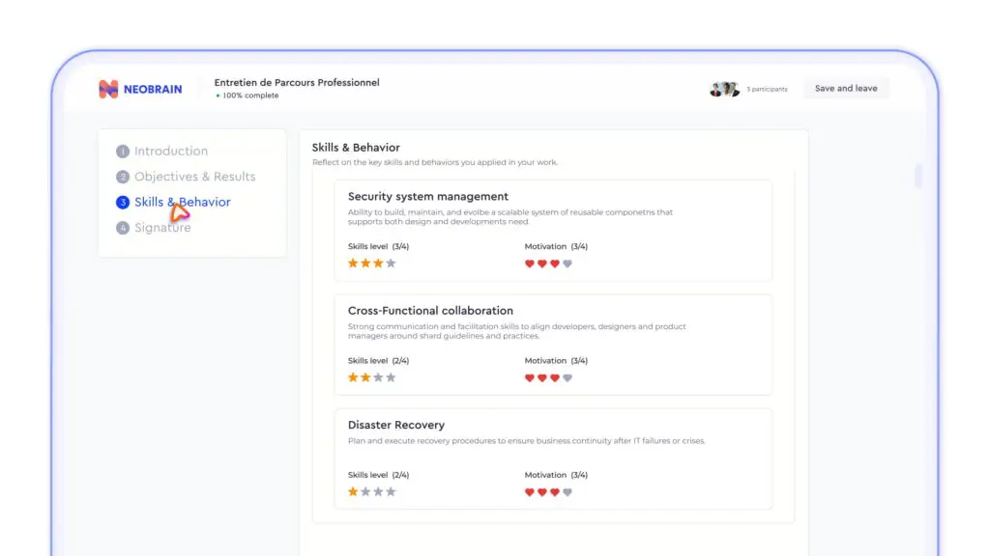Open the participants avatar group
Screen dimensions: 990x556
(x=723, y=89)
